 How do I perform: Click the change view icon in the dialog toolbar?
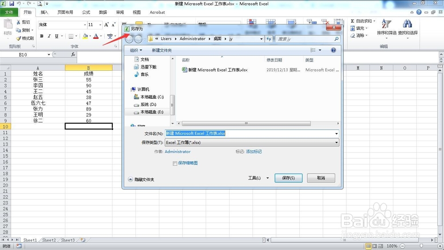point(313,50)
